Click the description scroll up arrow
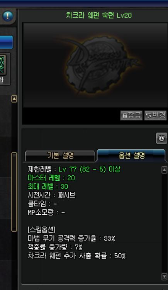168x290 pixels. [164, 170]
